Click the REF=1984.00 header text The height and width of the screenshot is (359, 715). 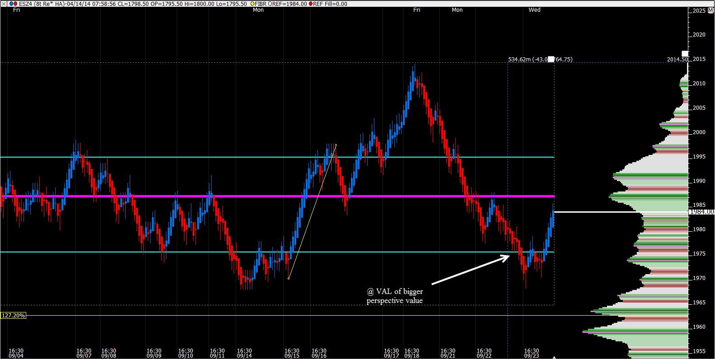(x=289, y=4)
